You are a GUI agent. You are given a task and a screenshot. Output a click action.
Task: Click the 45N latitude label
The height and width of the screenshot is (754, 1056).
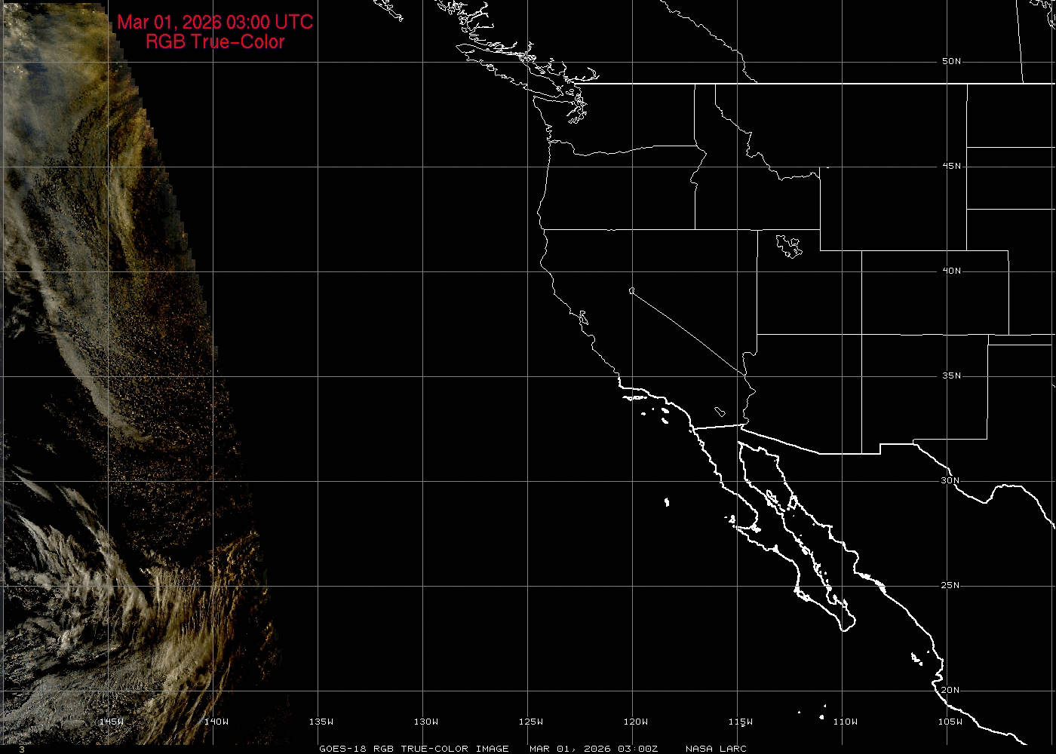pos(951,167)
